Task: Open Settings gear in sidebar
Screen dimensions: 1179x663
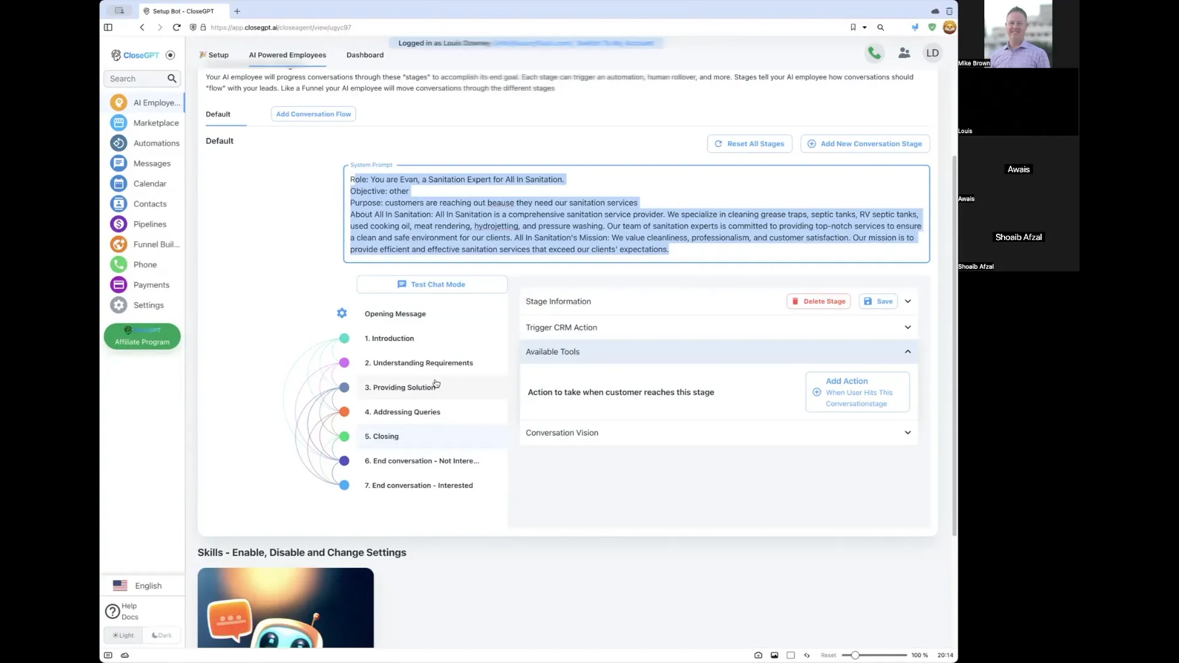Action: click(119, 305)
